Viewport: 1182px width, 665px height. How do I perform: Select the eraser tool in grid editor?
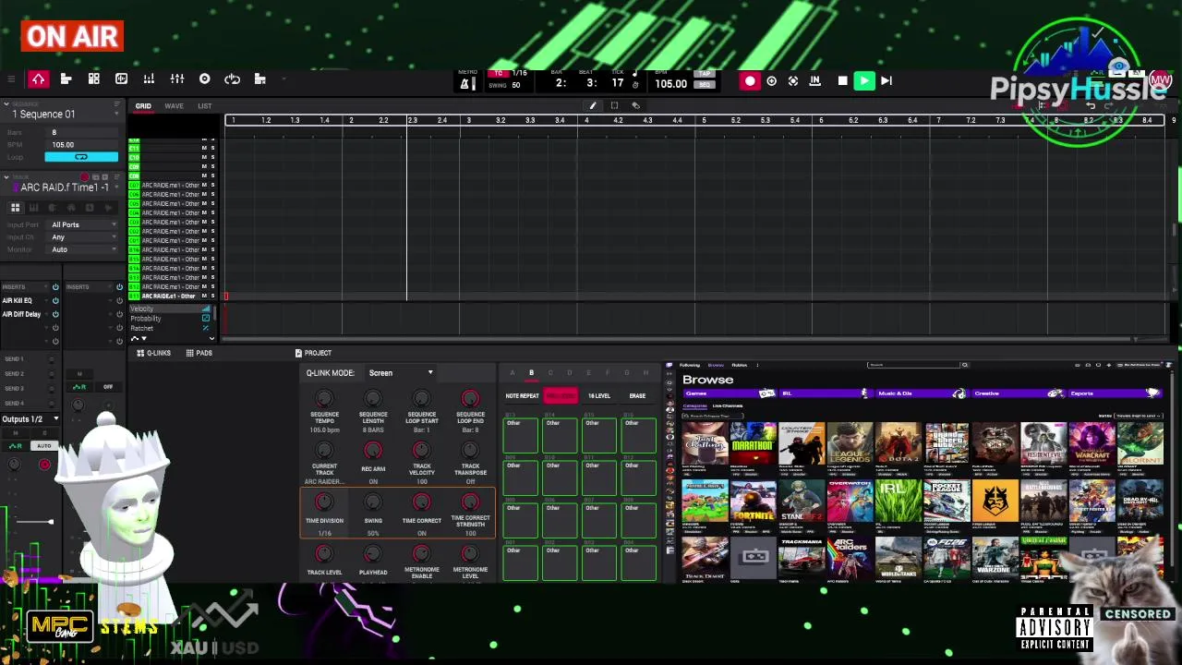coord(635,105)
